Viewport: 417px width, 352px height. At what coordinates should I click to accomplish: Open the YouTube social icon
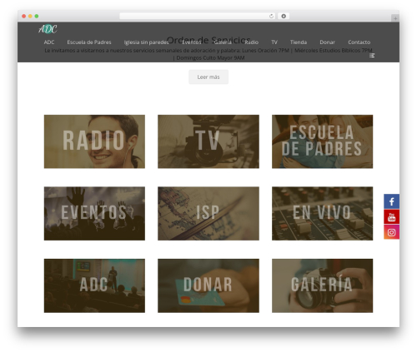click(391, 216)
